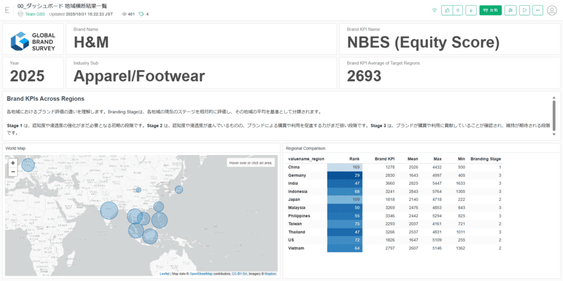Image resolution: width=563 pixels, height=281 pixels.
Task: Select the China row label
Action: click(x=294, y=167)
